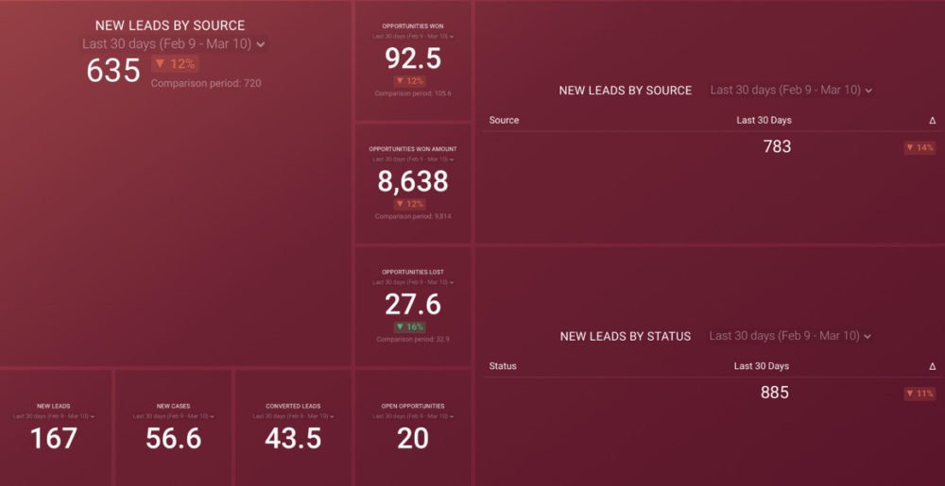
Task: Click the delta header in the Status table
Action: (932, 366)
